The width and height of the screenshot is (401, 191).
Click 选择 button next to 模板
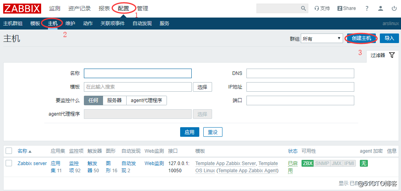coord(202,87)
